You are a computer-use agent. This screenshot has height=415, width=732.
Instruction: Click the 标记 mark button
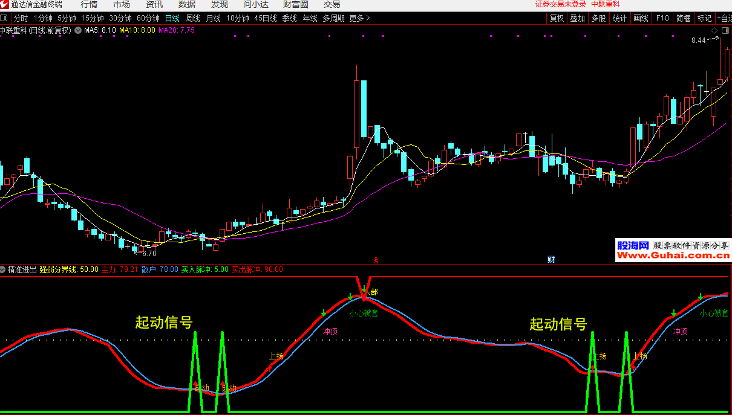[704, 18]
